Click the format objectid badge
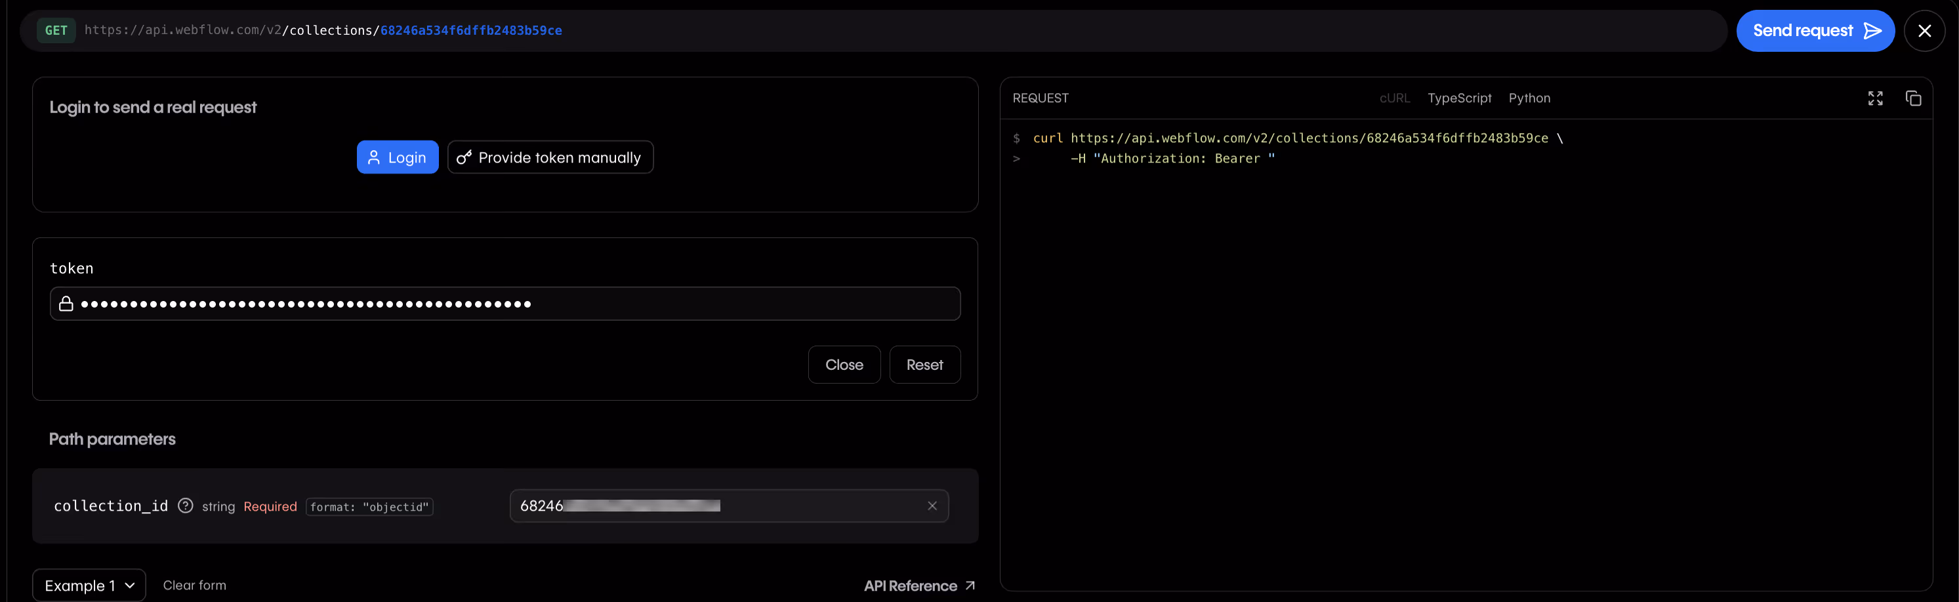This screenshot has height=602, width=1959. click(369, 507)
